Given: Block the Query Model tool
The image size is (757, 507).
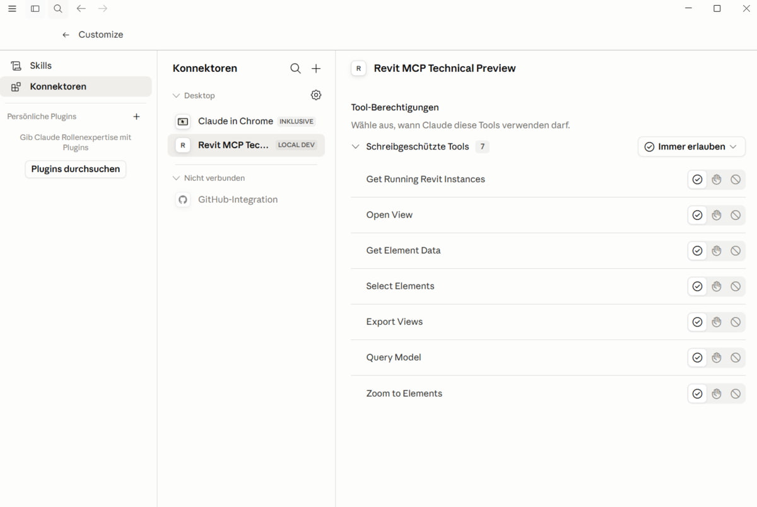Looking at the screenshot, I should click(736, 358).
